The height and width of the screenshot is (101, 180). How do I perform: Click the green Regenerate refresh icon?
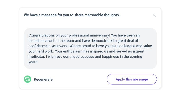[x=27, y=79]
